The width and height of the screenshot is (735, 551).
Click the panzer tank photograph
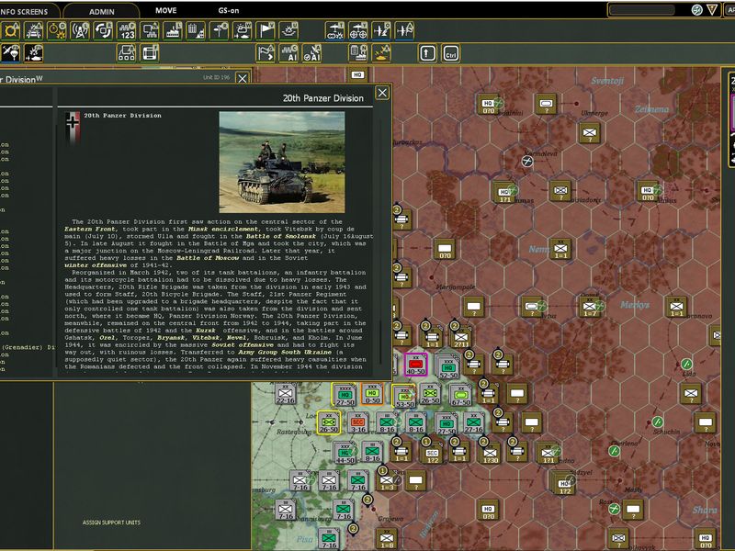(x=282, y=163)
